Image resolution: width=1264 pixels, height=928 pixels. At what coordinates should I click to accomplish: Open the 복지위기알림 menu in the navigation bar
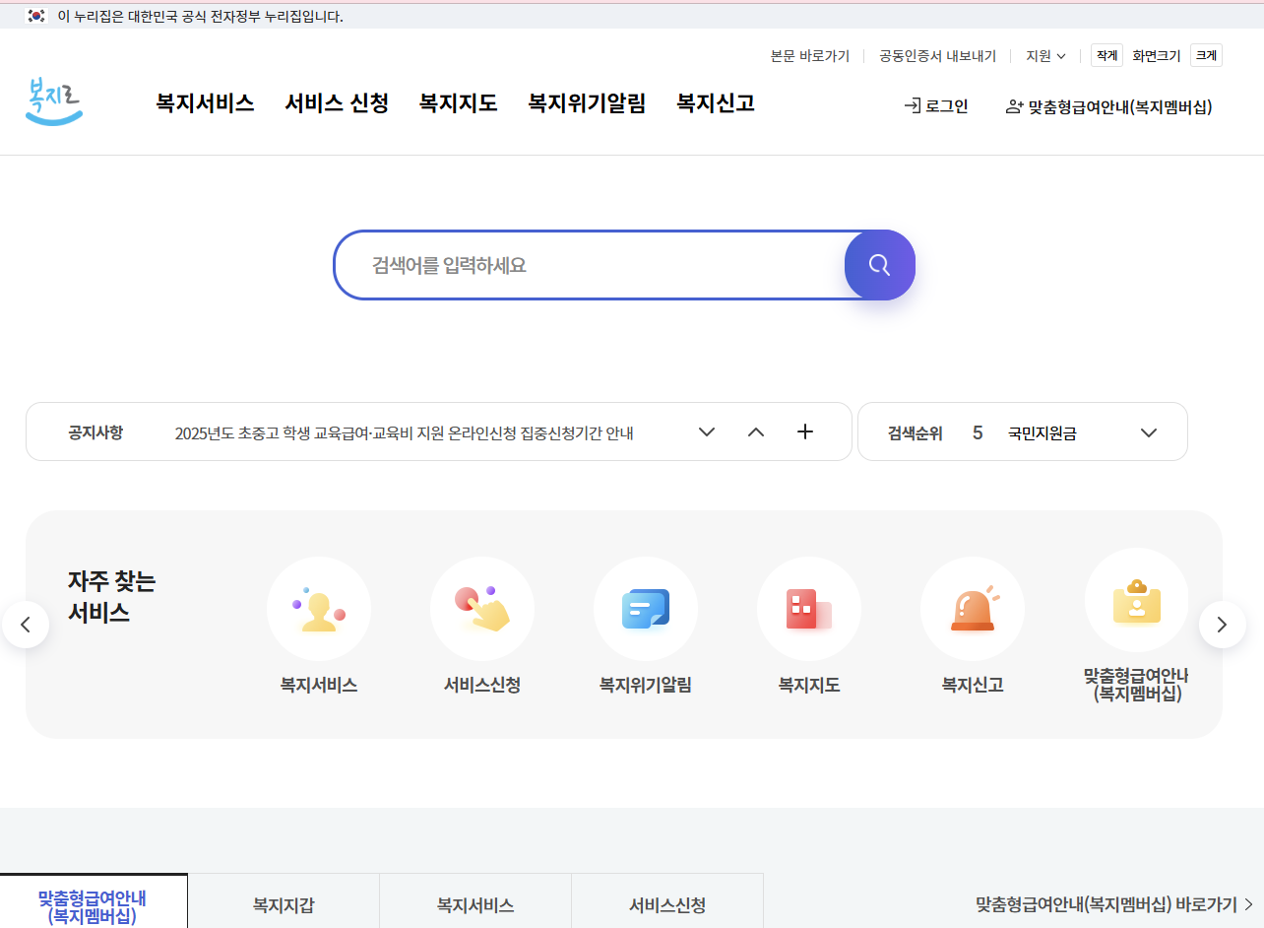tap(587, 103)
